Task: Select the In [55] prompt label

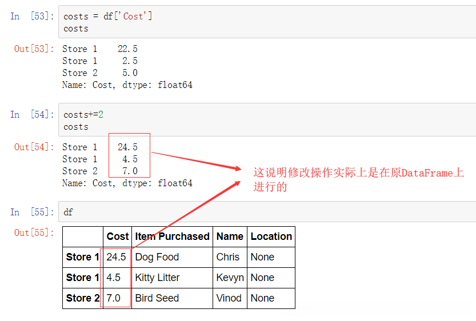Action: (32, 212)
